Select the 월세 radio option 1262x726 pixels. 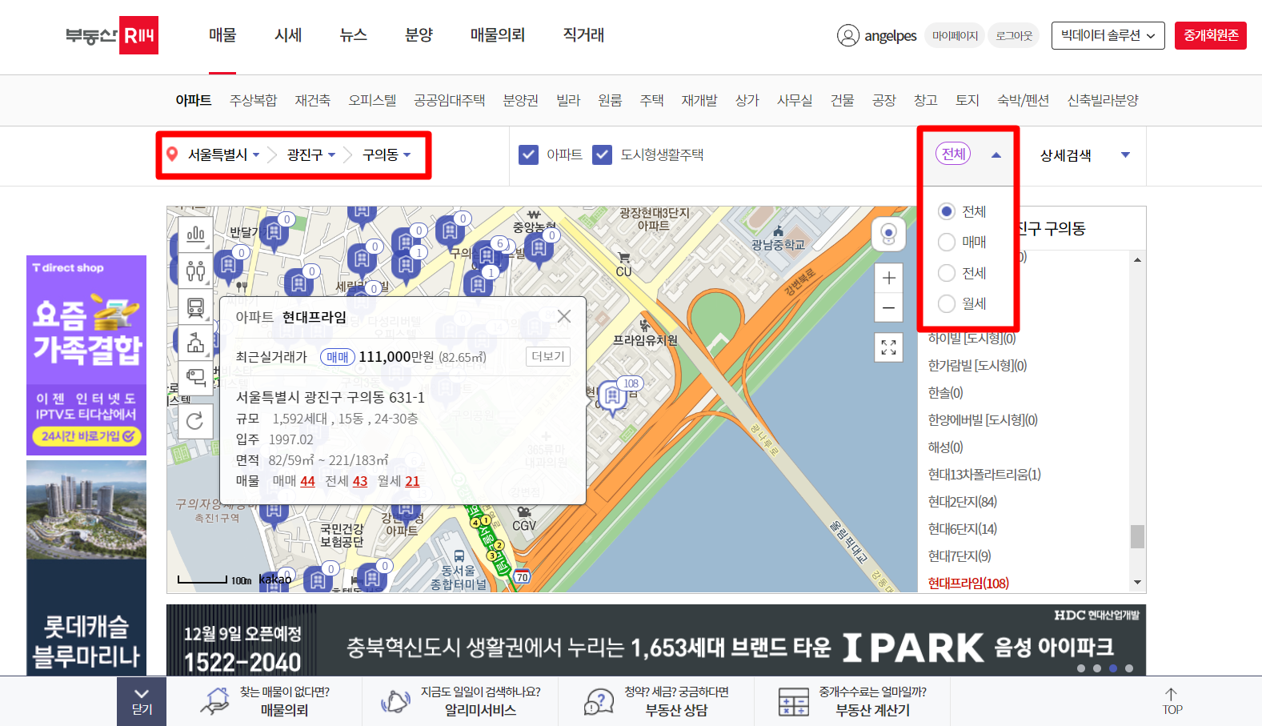coord(947,303)
